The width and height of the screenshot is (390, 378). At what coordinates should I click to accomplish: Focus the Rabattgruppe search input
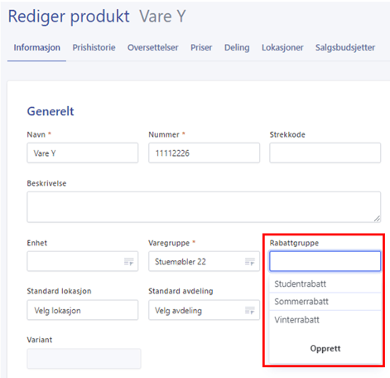click(x=325, y=261)
